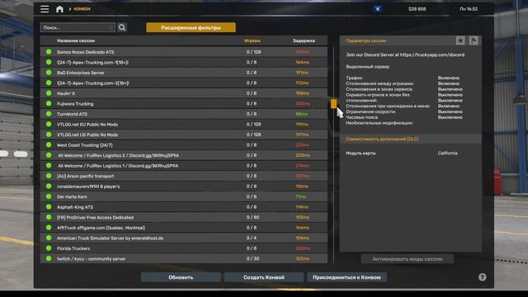528x297 pixels.
Task: Click the search magnifier icon
Action: pyautogui.click(x=122, y=27)
